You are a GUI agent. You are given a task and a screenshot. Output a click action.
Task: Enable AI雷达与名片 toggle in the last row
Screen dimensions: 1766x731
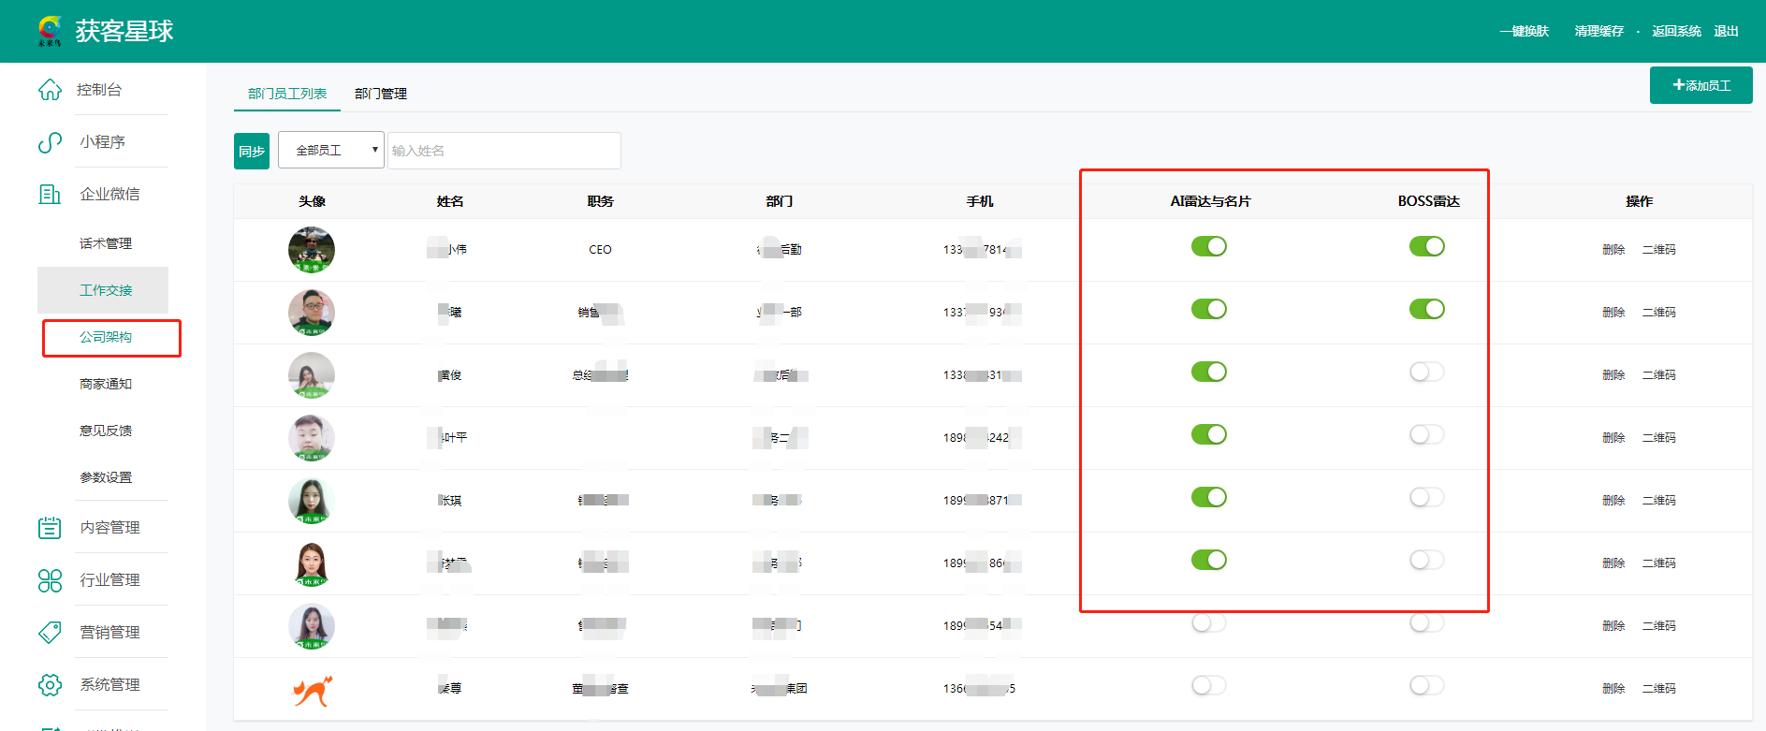(1208, 685)
